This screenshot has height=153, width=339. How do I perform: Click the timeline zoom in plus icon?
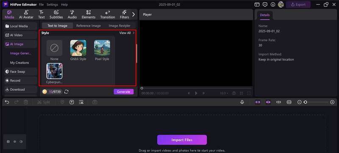coord(333,102)
